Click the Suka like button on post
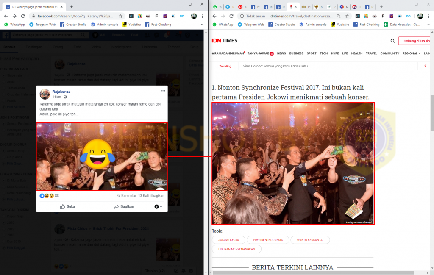The width and height of the screenshot is (434, 275). 67,206
